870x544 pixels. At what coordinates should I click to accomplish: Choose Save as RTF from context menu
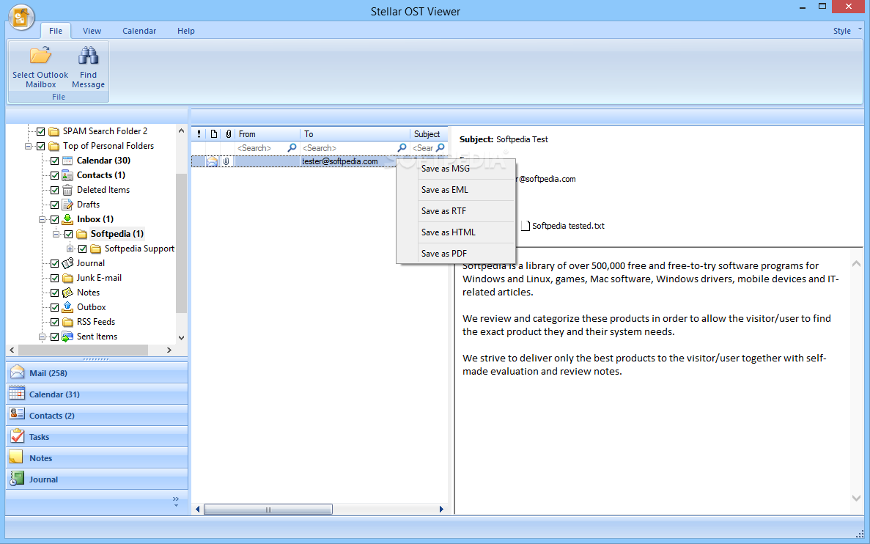[456, 211]
